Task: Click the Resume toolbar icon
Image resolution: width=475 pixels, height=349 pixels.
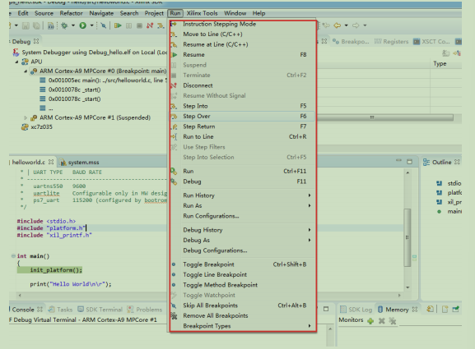Action: click(x=118, y=25)
